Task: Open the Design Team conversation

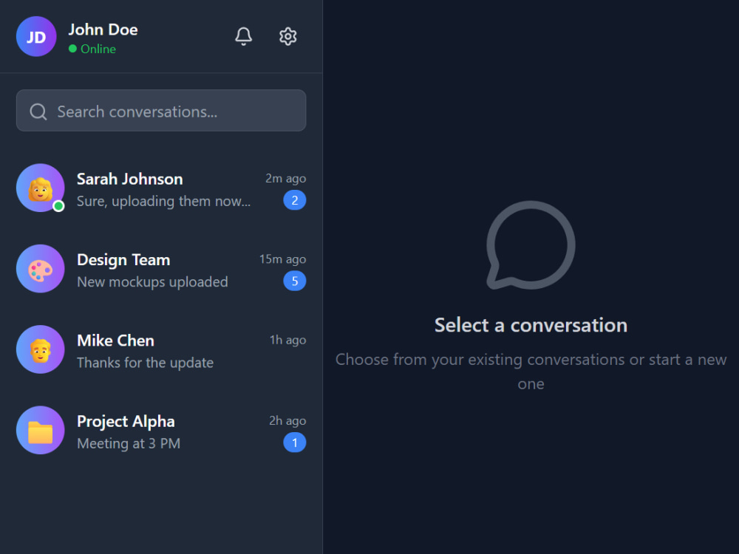Action: [x=161, y=269]
